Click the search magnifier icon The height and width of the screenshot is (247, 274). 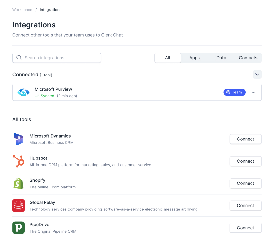point(19,58)
